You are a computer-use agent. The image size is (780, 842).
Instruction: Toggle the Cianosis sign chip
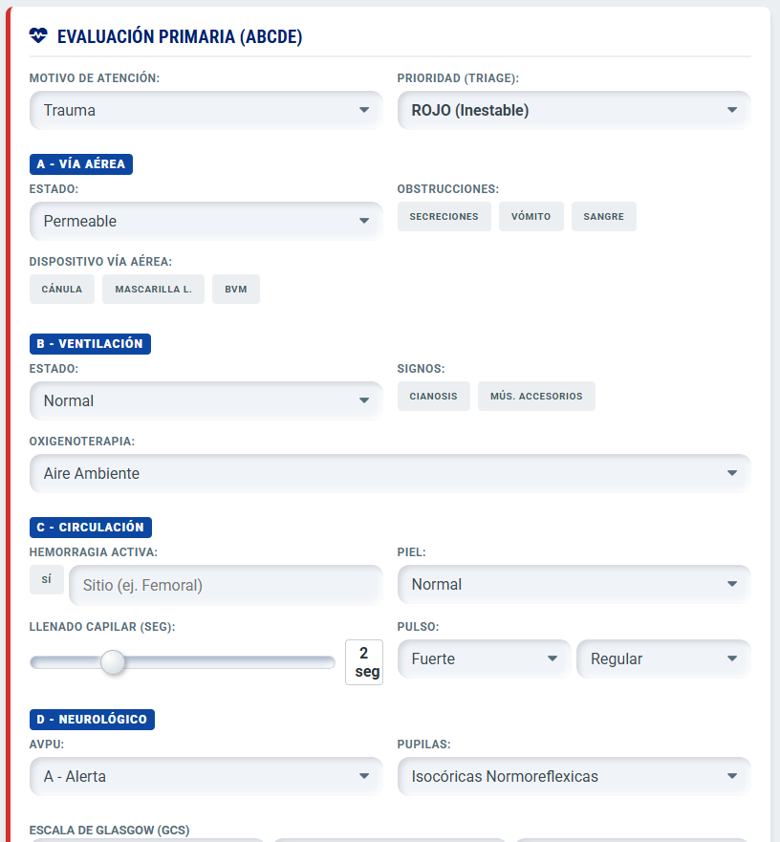click(433, 397)
